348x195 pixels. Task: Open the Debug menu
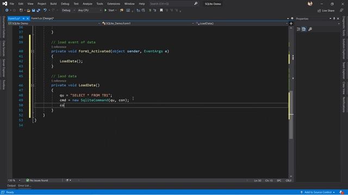[65, 4]
